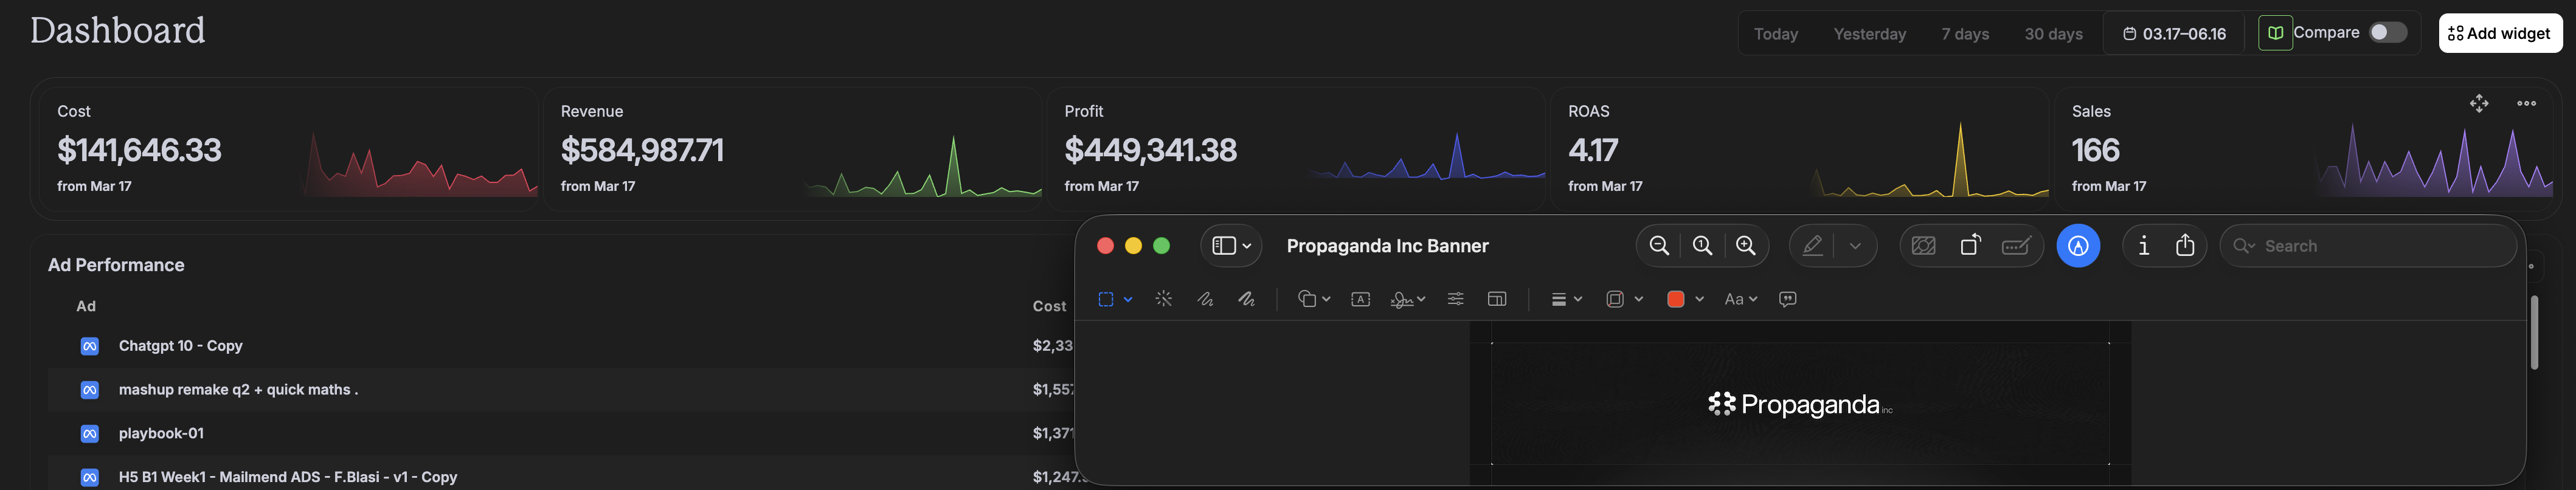Click the Sales value 166
This screenshot has width=2576, height=490.
2095,150
